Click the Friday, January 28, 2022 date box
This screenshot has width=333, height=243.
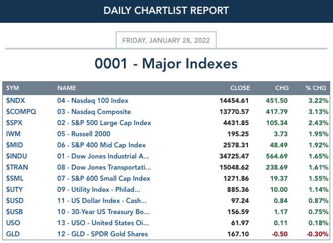pyautogui.click(x=166, y=40)
